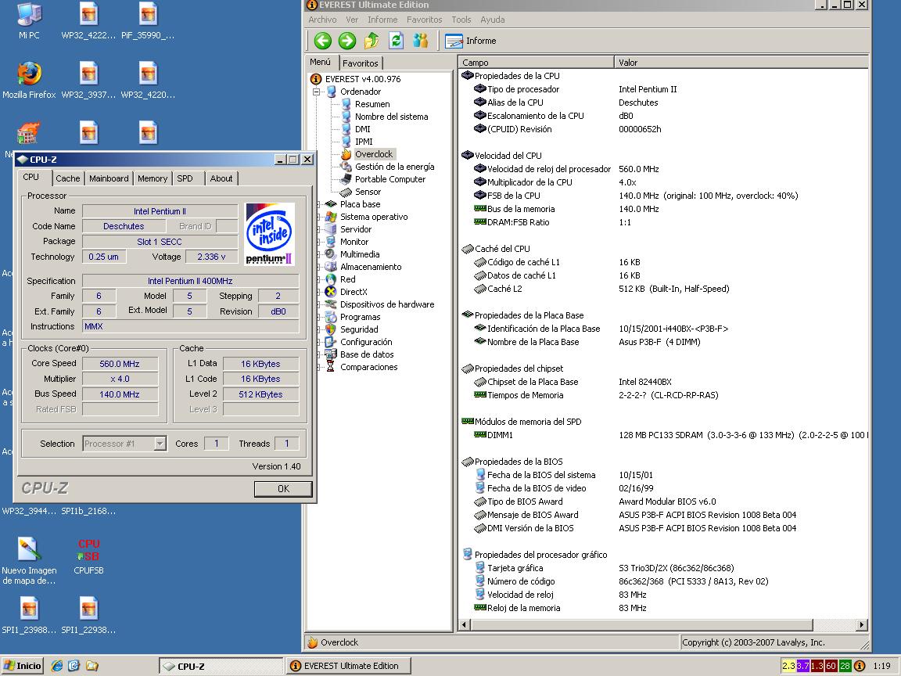
Task: Select Sensor in the EVEREST tree
Action: coord(367,192)
